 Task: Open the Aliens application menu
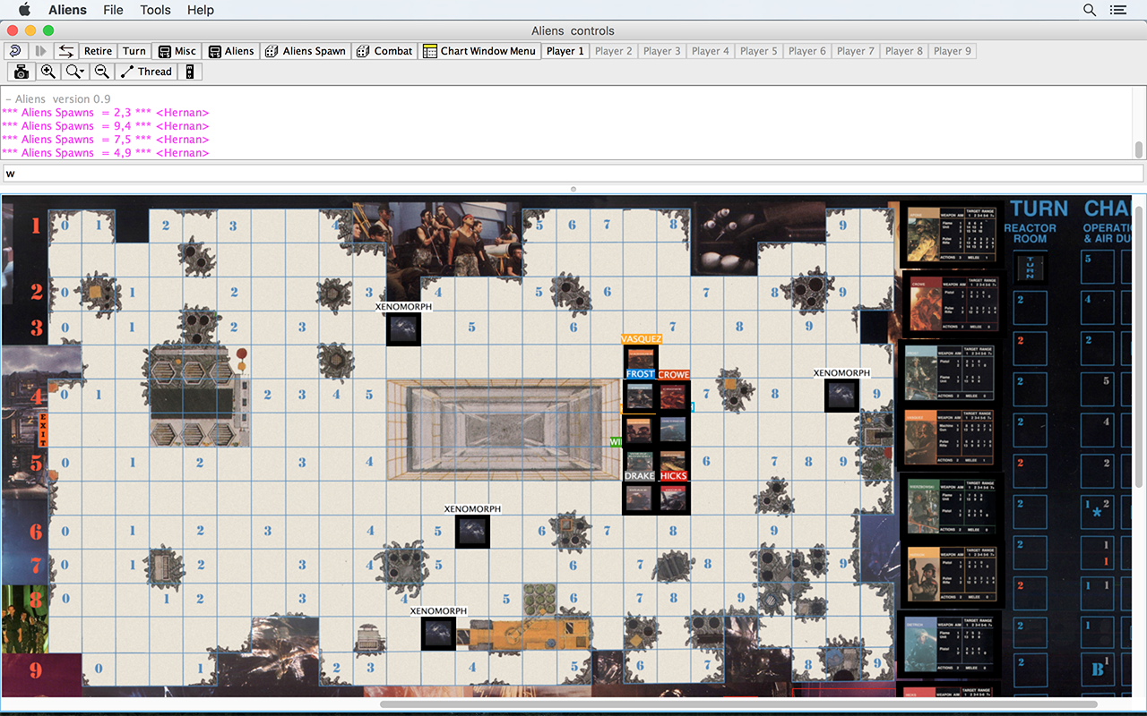[67, 10]
